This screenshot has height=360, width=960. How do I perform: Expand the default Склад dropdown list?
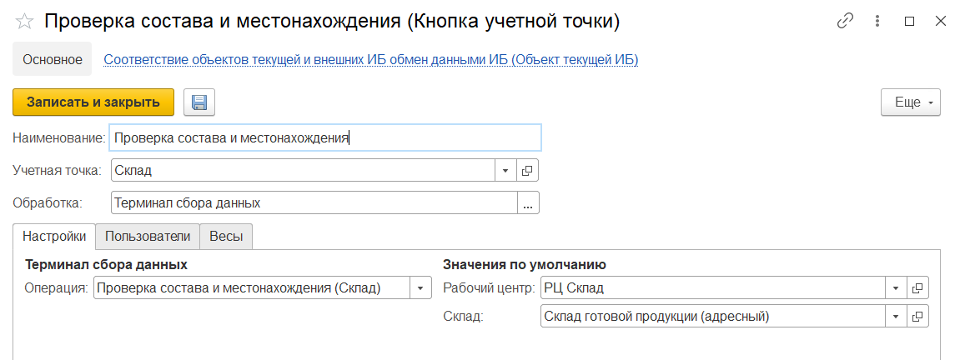(896, 317)
